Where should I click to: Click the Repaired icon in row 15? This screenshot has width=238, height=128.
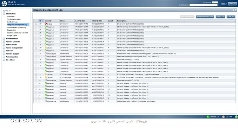coord(46,63)
